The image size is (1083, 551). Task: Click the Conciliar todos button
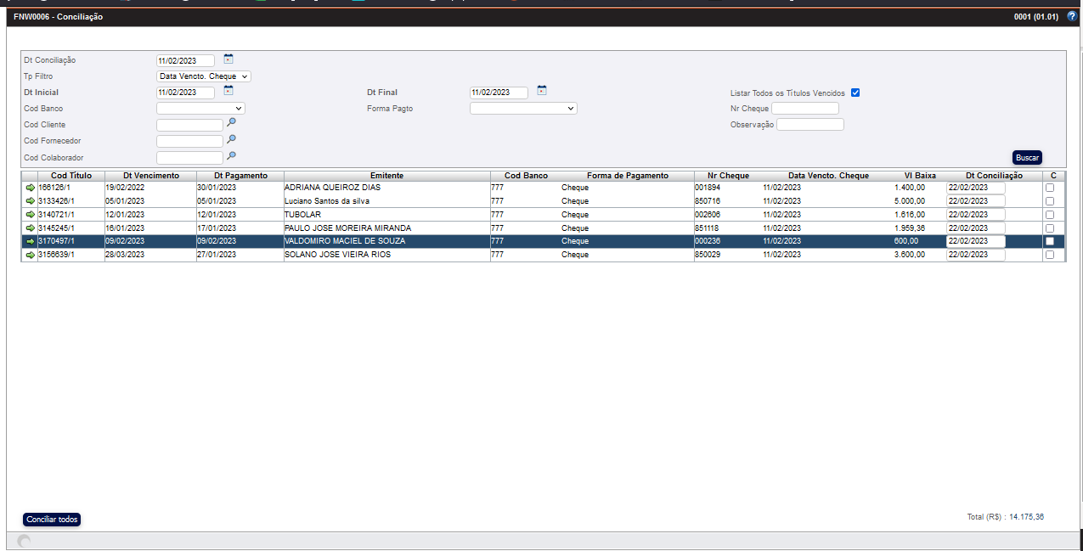tap(52, 520)
